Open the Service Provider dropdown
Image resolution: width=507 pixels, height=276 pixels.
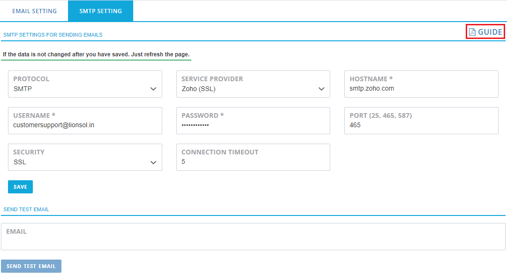(253, 84)
